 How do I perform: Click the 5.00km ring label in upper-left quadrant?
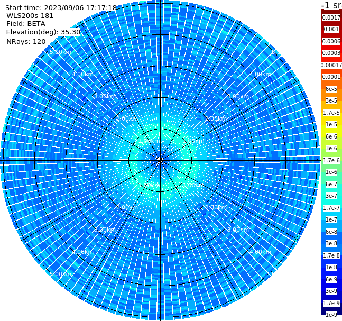(60, 52)
